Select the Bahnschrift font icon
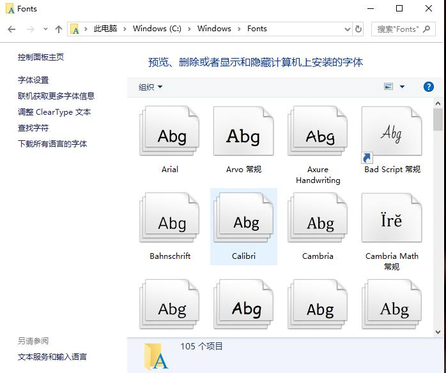Viewport: 446px width, 373px height. pos(169,217)
